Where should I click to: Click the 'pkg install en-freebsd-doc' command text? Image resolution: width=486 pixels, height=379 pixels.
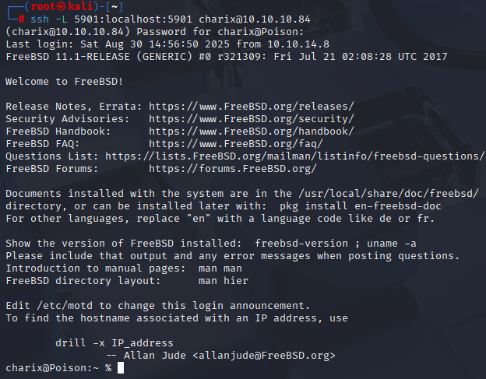click(x=360, y=206)
